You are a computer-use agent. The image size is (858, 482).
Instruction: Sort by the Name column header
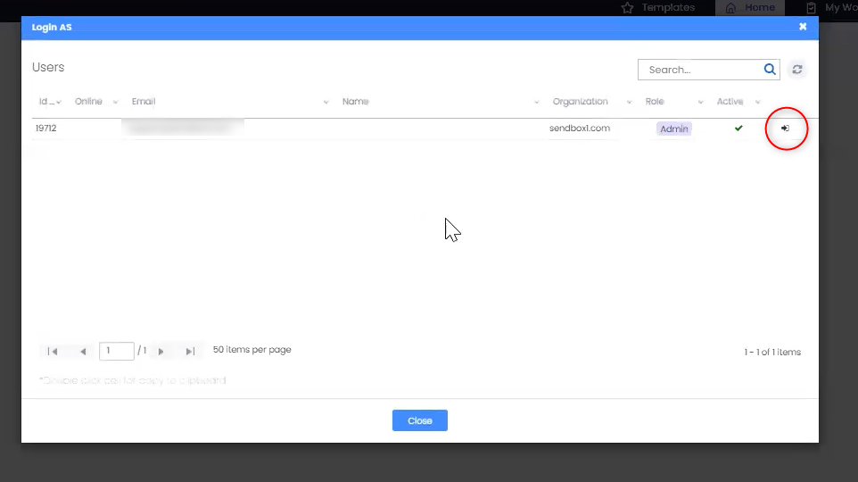pyautogui.click(x=355, y=102)
